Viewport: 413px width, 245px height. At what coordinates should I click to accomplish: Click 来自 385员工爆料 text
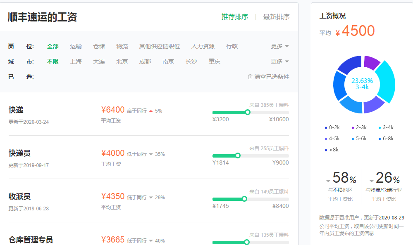pyautogui.click(x=269, y=105)
